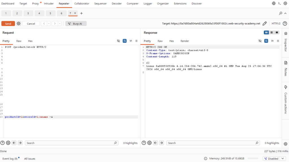
Task: Toggle hidden characters in Request panel
Action: [x=119, y=41]
